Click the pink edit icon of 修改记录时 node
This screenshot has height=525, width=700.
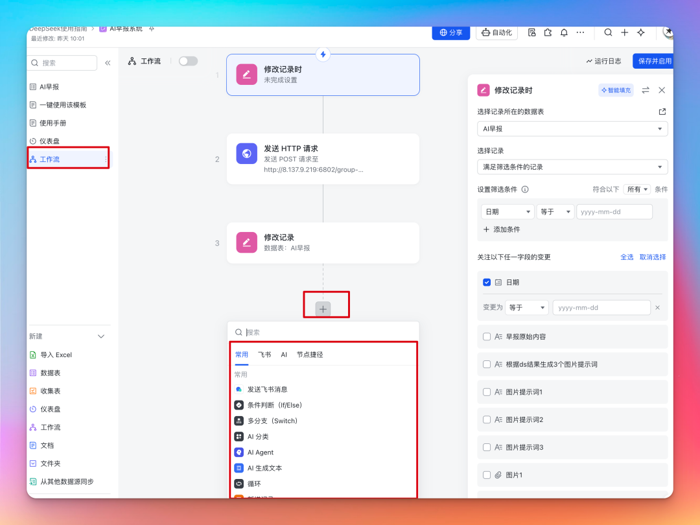[246, 74]
